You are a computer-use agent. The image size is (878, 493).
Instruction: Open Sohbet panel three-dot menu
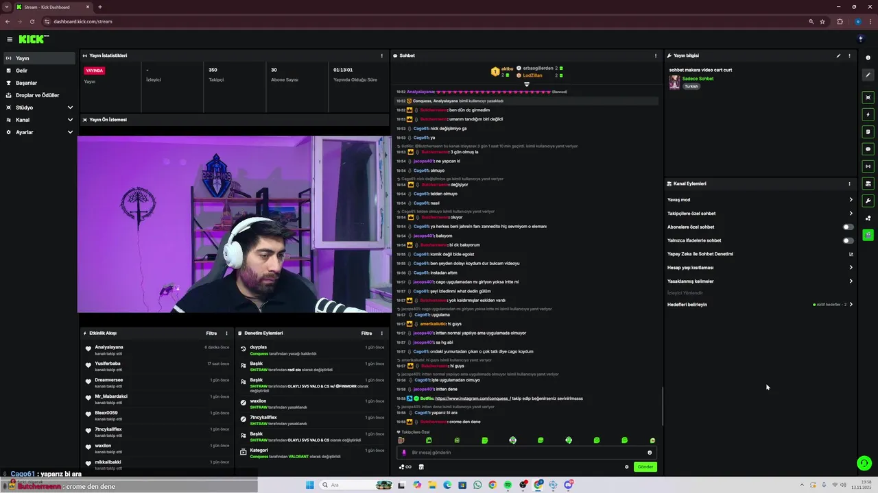pyautogui.click(x=656, y=55)
